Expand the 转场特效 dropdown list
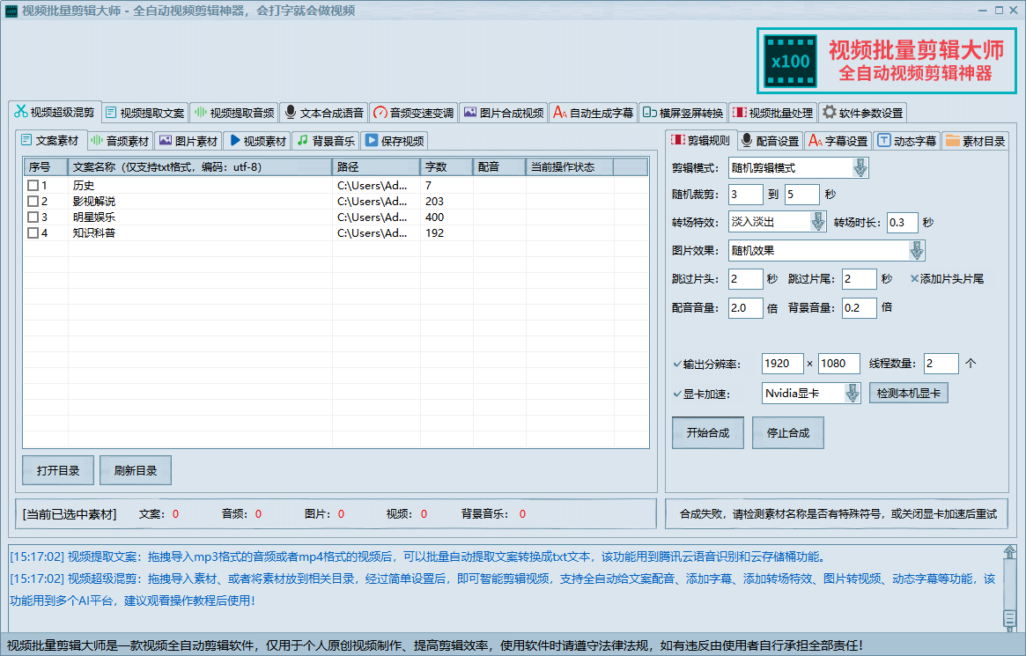The width and height of the screenshot is (1026, 656). (818, 222)
